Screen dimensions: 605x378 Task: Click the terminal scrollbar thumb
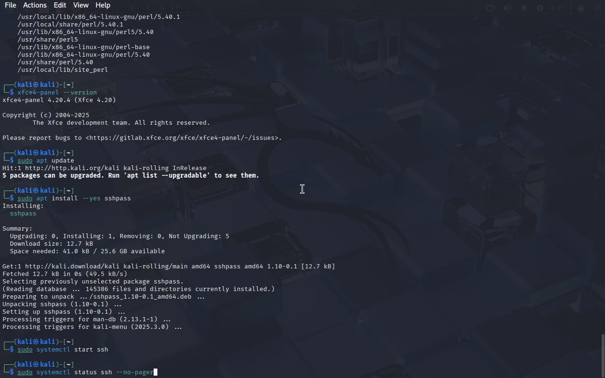click(x=603, y=355)
